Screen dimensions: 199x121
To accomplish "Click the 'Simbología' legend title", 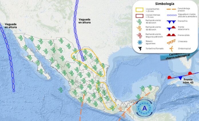I will pyautogui.click(x=165, y=3).
